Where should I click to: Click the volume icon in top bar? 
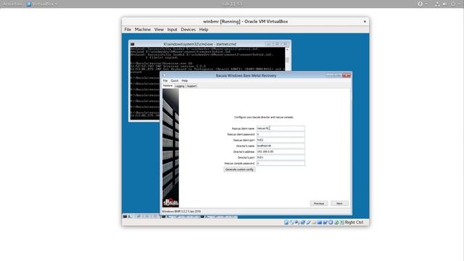[x=445, y=4]
